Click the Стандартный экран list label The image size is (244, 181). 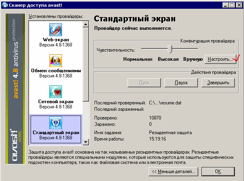tap(56, 133)
